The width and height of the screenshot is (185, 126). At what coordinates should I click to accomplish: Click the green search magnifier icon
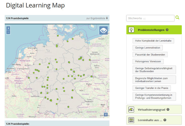pyautogui.click(x=177, y=18)
